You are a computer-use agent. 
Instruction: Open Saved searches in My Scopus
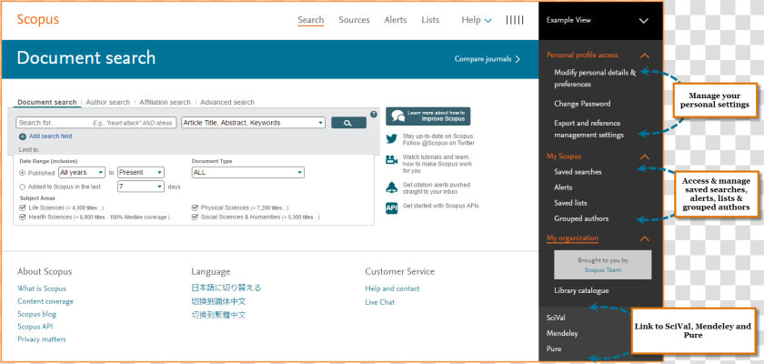[x=578, y=172]
